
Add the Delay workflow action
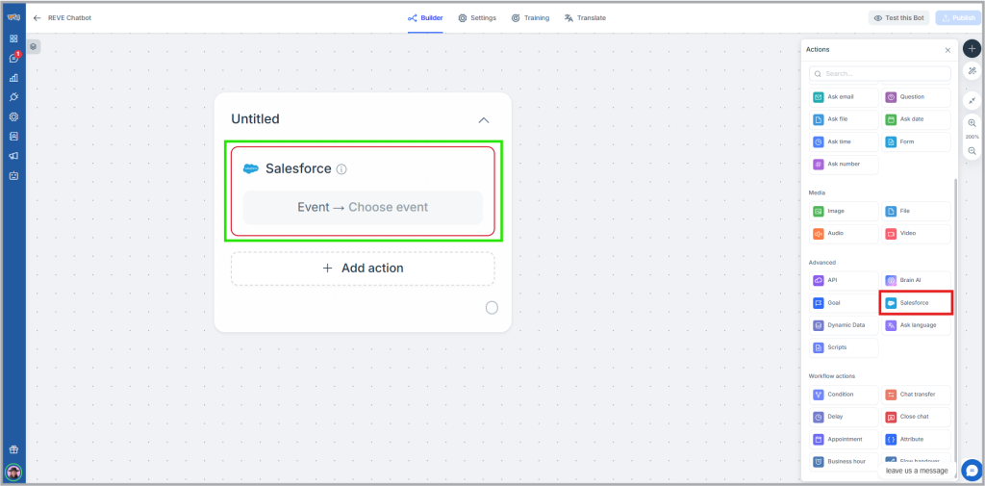coord(844,417)
